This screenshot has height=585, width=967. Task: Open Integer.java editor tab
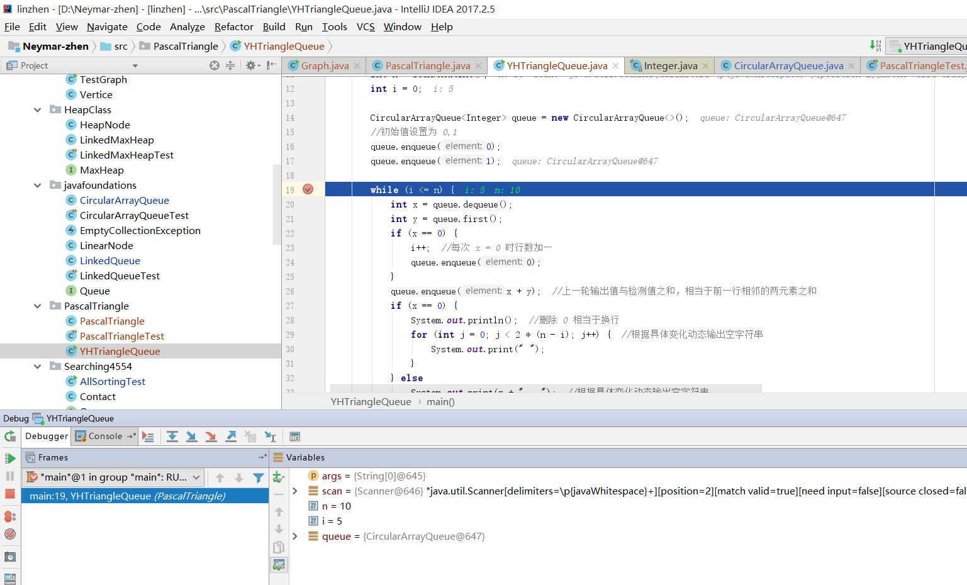(671, 65)
